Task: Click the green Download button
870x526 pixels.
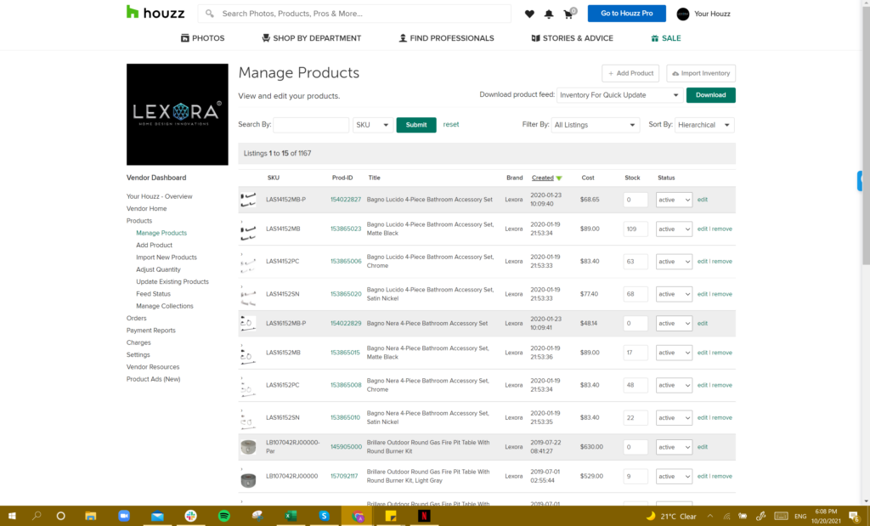Action: tap(711, 95)
